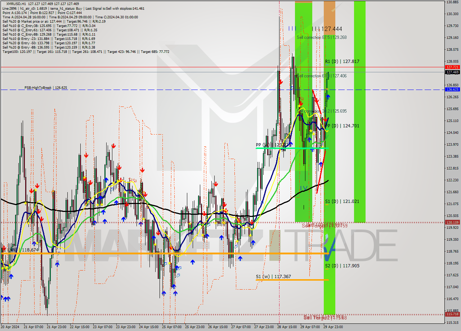461x331 pixels.
Task: Select the 'Sell %10 @ Entry -23: 131.884' line
Action: pyautogui.click(x=49, y=38)
